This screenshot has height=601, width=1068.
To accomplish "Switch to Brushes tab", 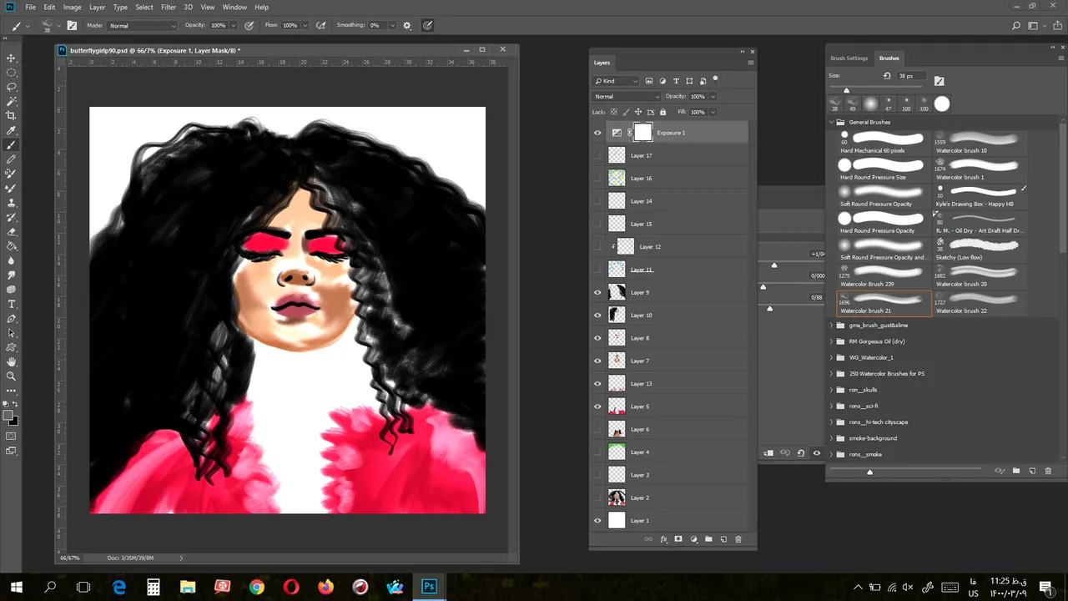I will tap(889, 58).
